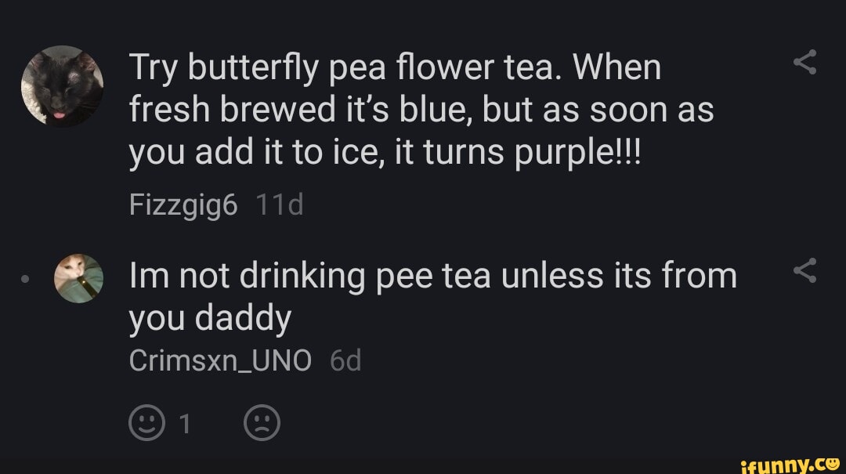Viewport: 846px width, 474px height.
Task: Open Fizzgig6's black cat avatar
Action: pos(63,88)
